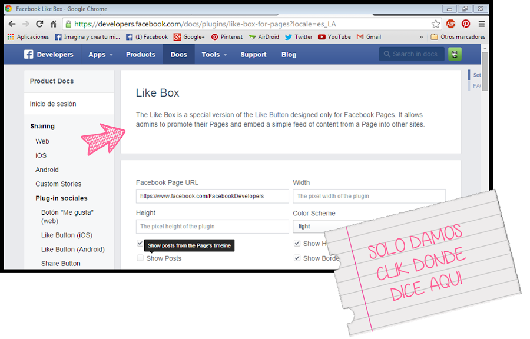Open Like Button (iOS) page

tap(67, 235)
